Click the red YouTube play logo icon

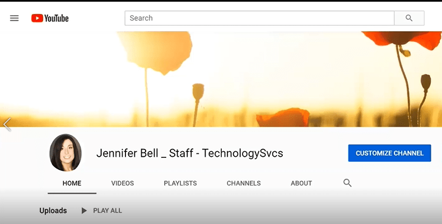click(x=37, y=18)
